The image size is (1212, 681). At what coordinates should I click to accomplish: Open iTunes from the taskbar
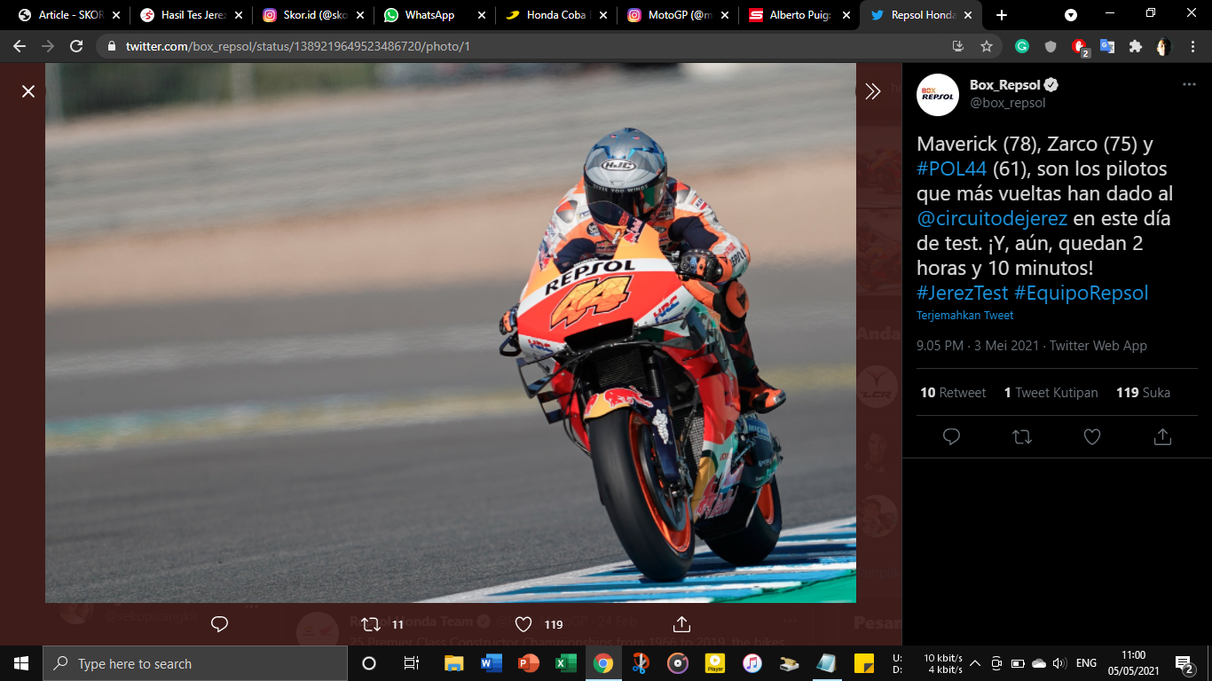[752, 663]
